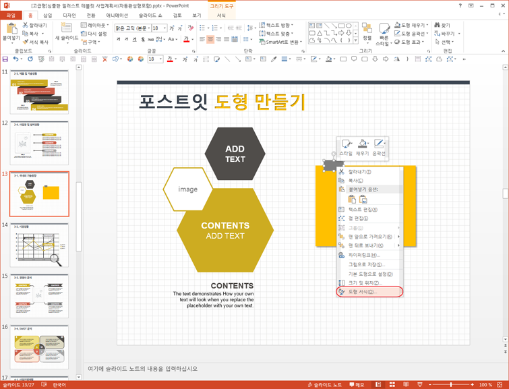Click the first color wheel icon in quick toolbar
Image resolution: width=509 pixels, height=389 pixels.
click(130, 59)
